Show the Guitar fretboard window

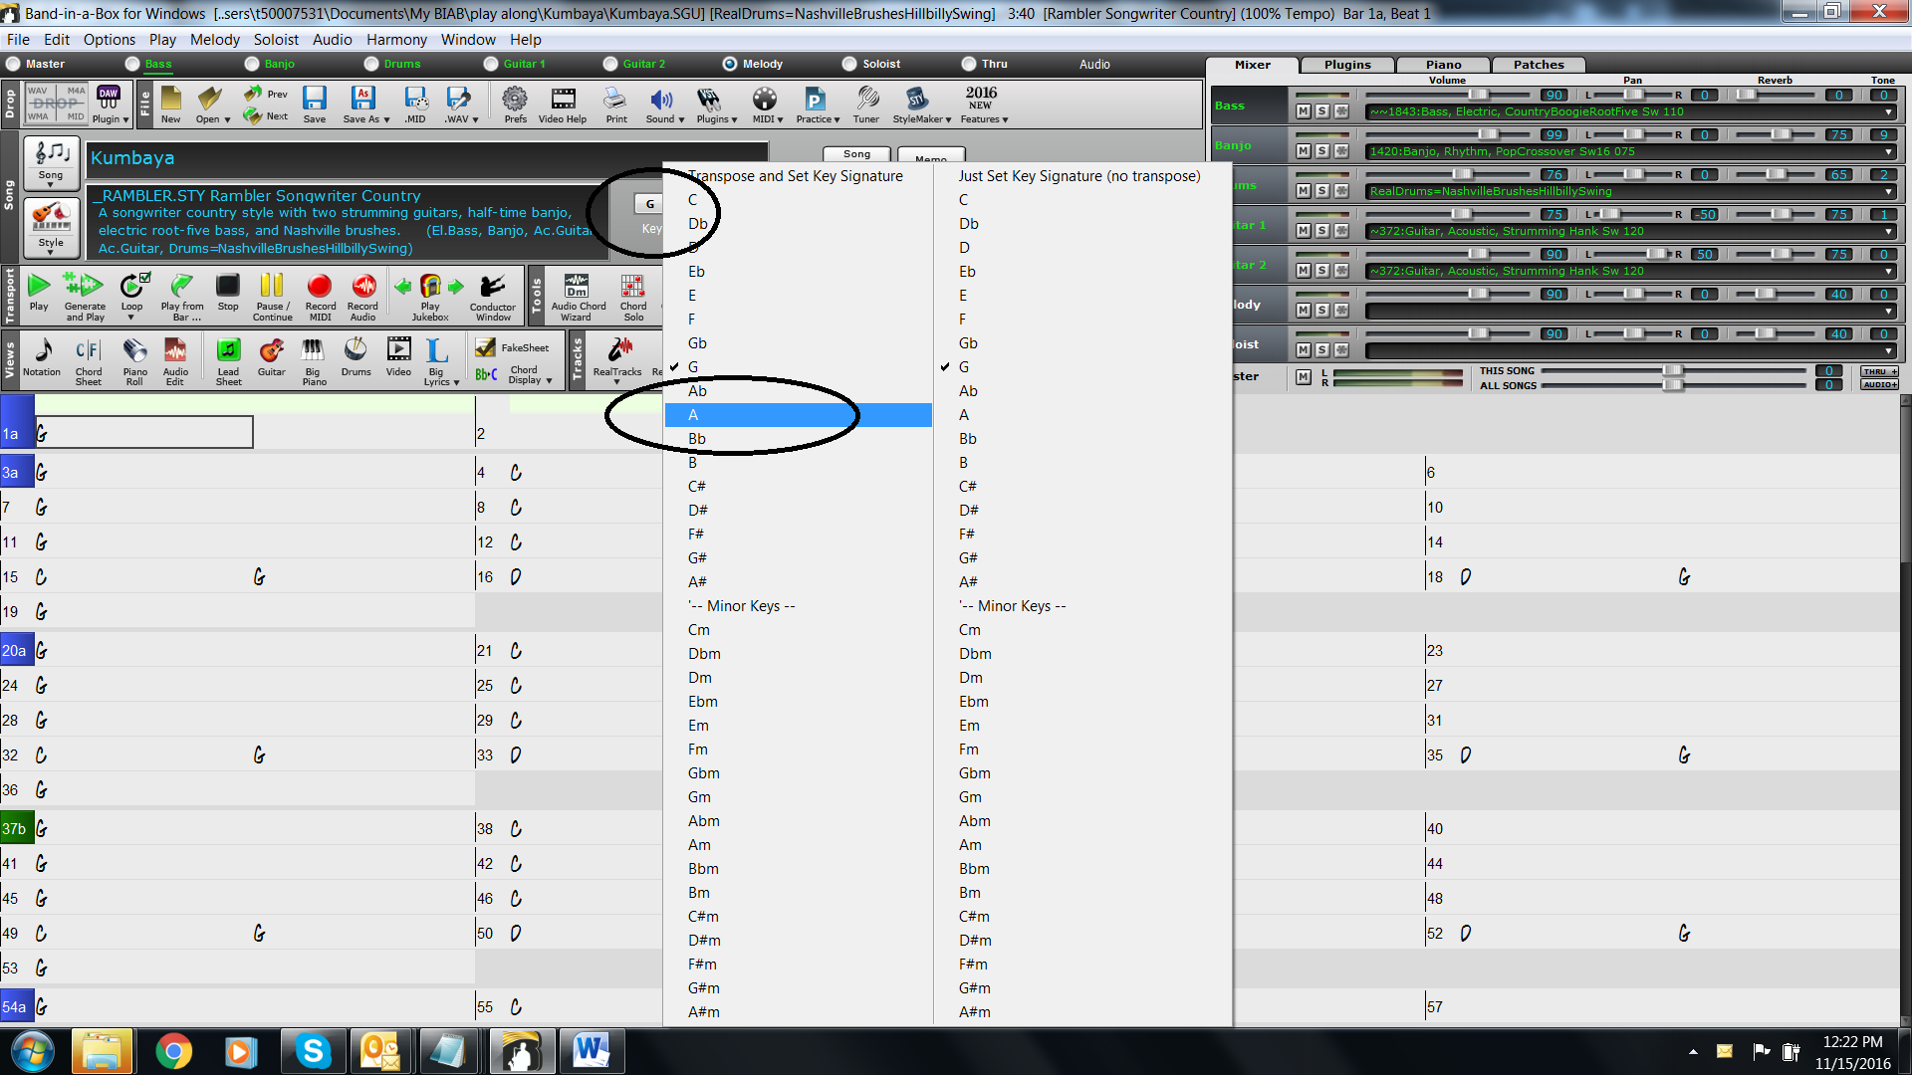[x=271, y=358]
